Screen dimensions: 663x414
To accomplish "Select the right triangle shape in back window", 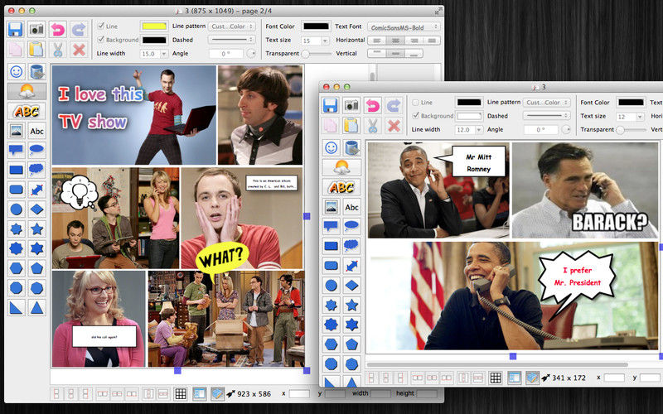I will 16,307.
